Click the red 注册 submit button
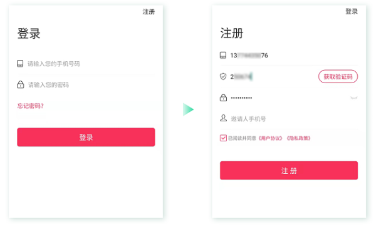 [x=289, y=171]
